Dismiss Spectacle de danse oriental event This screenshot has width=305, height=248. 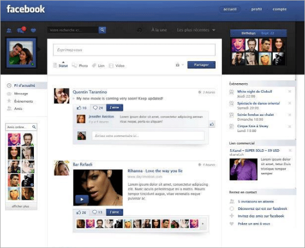tap(289, 103)
